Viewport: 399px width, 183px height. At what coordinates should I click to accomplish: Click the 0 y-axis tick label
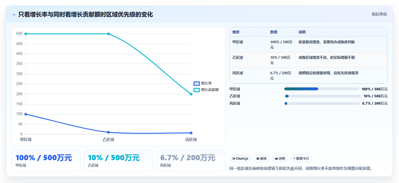(21, 134)
